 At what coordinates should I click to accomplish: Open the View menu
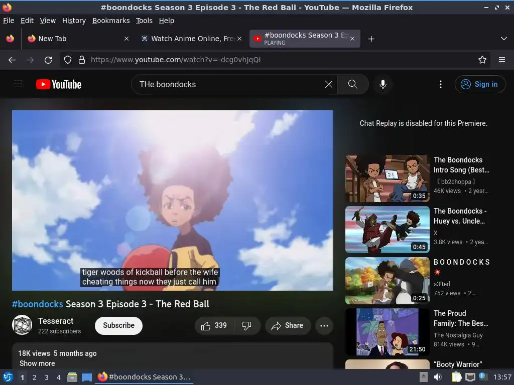48,21
